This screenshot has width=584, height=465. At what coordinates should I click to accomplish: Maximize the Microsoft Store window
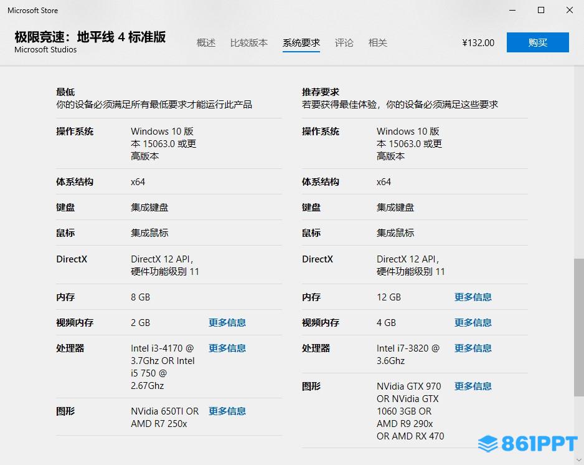click(x=541, y=10)
